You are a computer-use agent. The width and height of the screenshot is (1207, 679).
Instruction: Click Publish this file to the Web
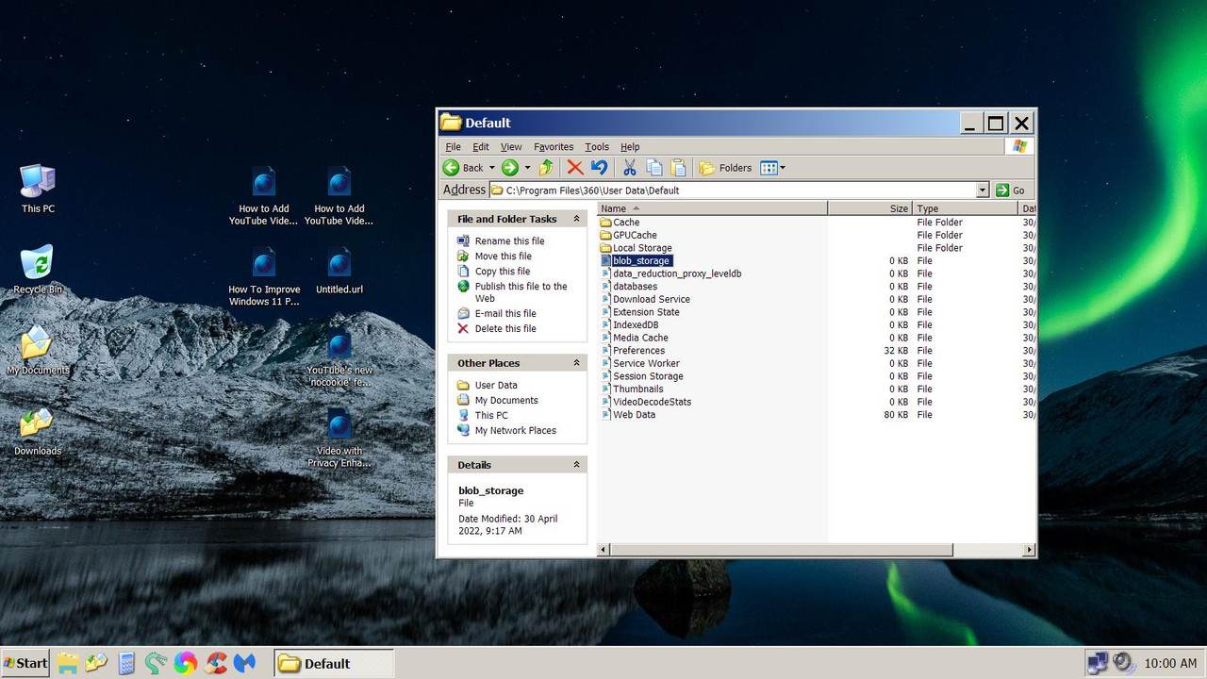(521, 292)
